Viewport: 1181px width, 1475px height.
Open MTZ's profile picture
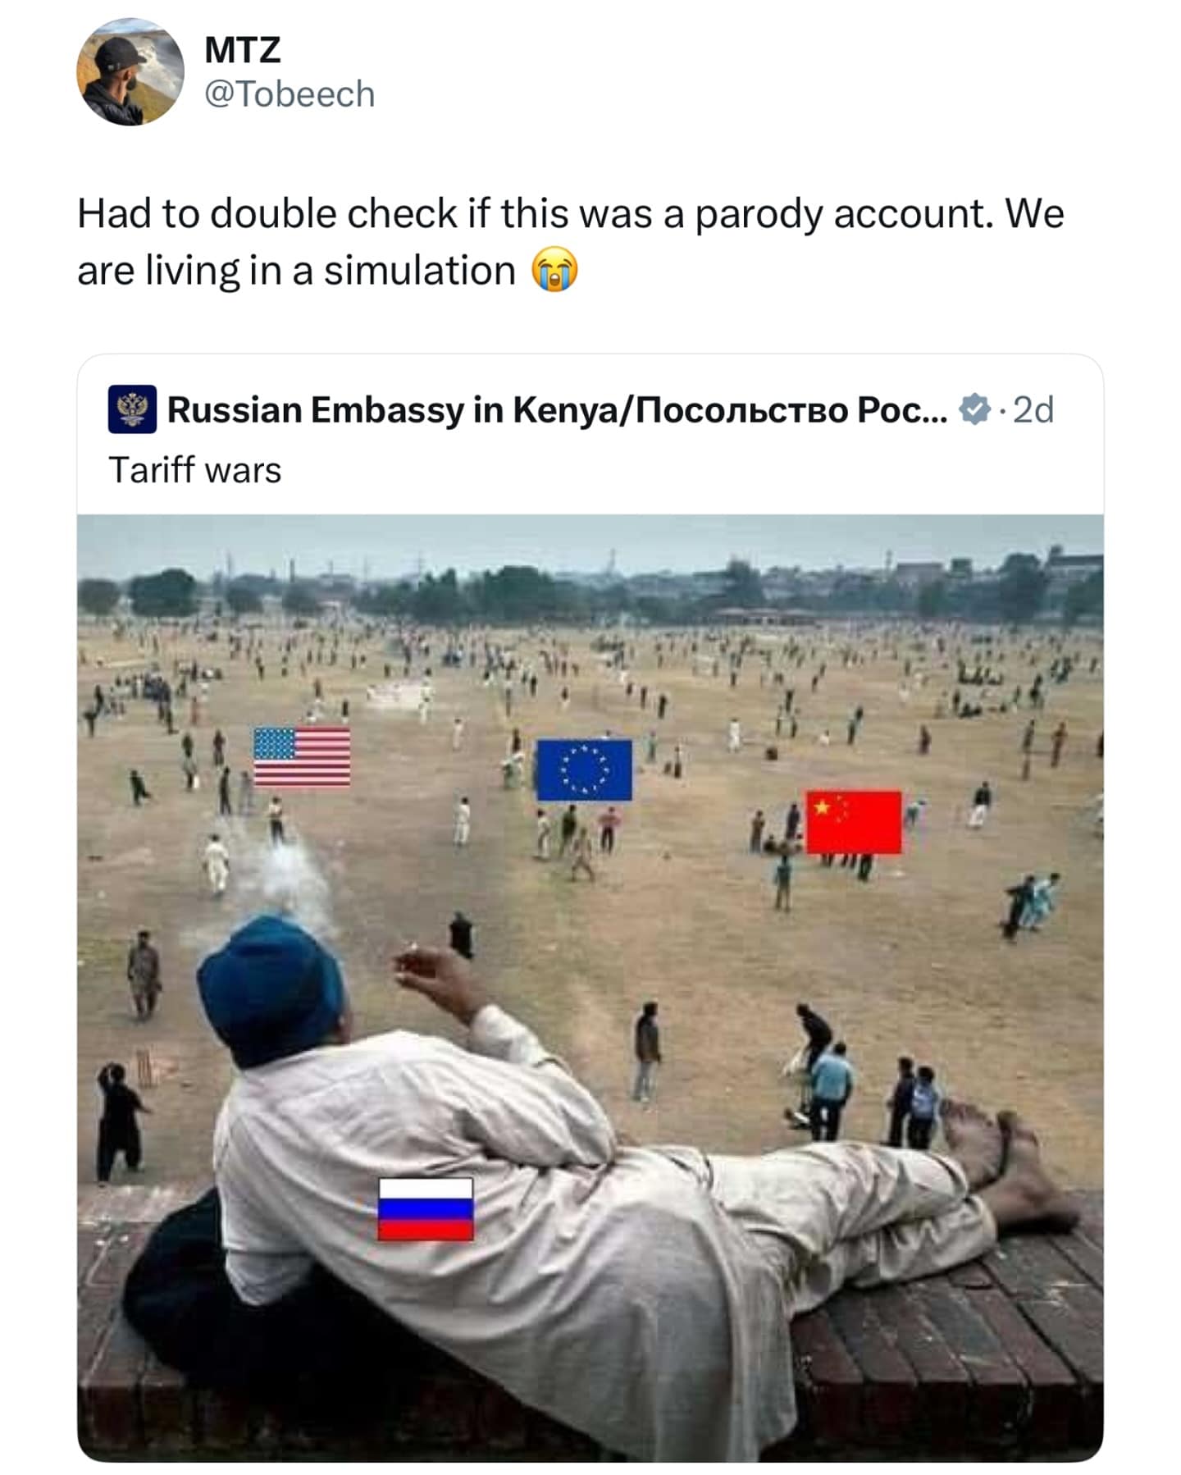(130, 72)
